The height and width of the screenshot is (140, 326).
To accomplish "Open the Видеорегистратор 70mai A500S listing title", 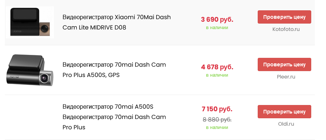I will (114, 117).
